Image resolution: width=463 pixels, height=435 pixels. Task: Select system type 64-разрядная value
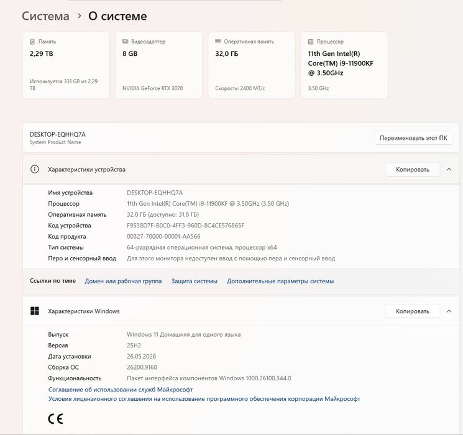click(202, 247)
